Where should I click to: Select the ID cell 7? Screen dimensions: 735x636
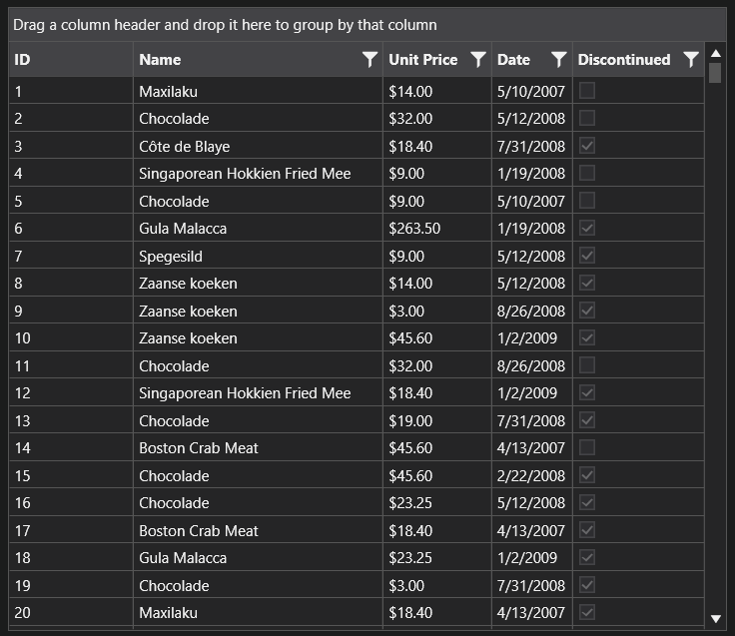(71, 256)
